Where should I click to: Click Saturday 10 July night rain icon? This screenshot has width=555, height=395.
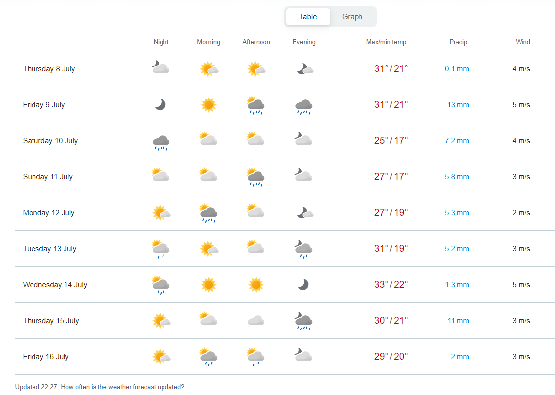click(x=161, y=142)
